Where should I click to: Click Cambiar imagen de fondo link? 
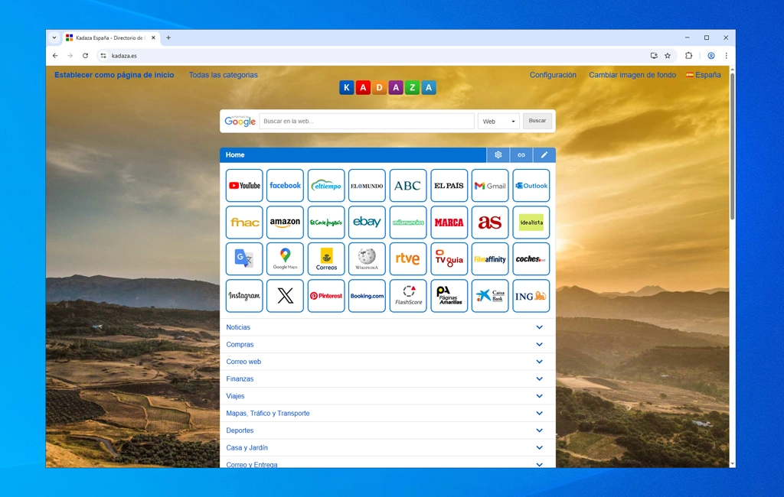(x=632, y=75)
